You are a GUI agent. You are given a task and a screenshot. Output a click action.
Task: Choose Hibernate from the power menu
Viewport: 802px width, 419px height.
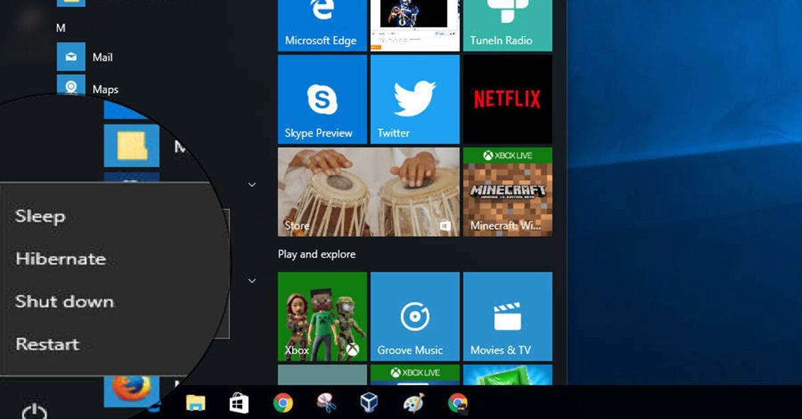tap(61, 259)
